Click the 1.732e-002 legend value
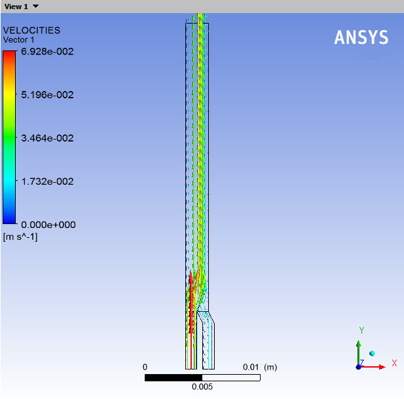Viewport: 404px width, 399px height. click(47, 181)
